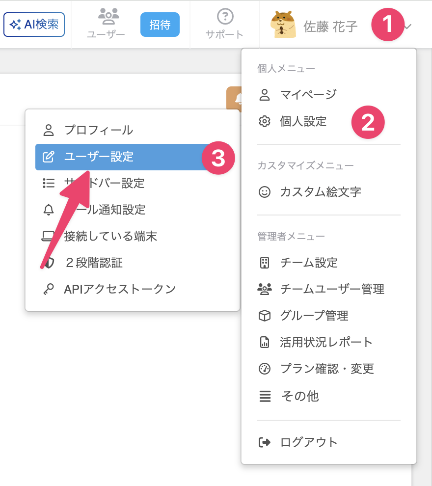Open カスタム絵文字 smiley item
Viewport: 432px width, 486px height.
[x=328, y=192]
